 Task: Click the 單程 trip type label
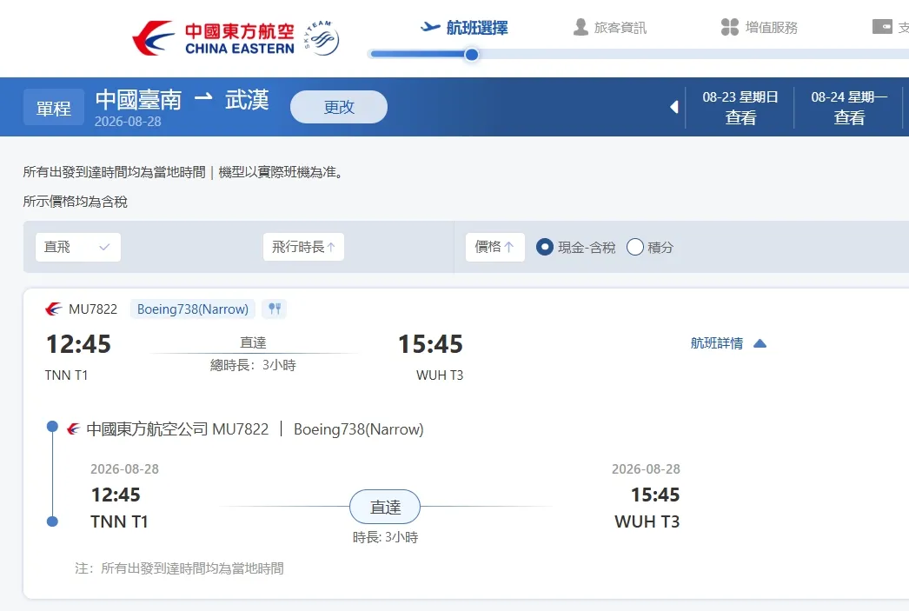53,107
